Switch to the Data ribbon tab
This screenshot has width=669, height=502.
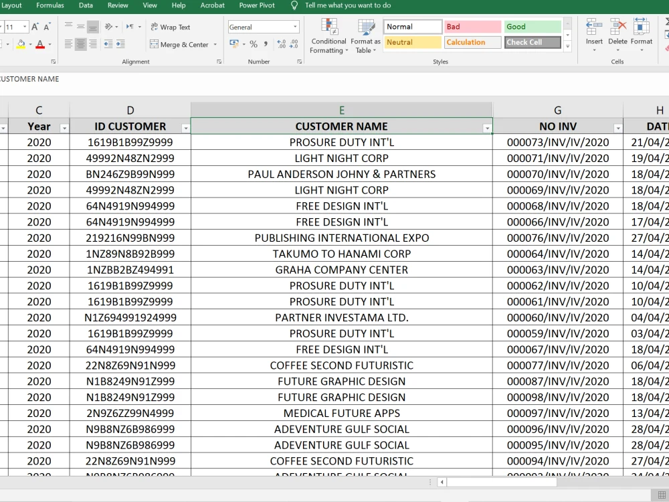tap(85, 5)
